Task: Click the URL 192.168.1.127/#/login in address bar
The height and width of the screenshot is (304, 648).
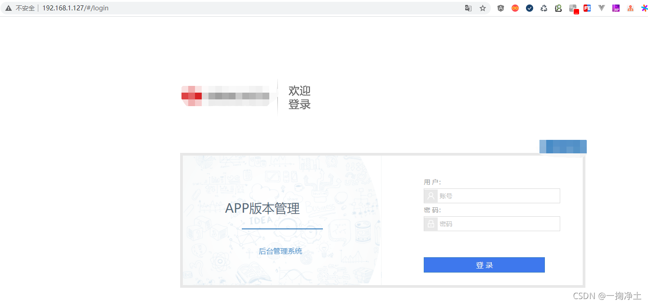Action: pos(75,8)
